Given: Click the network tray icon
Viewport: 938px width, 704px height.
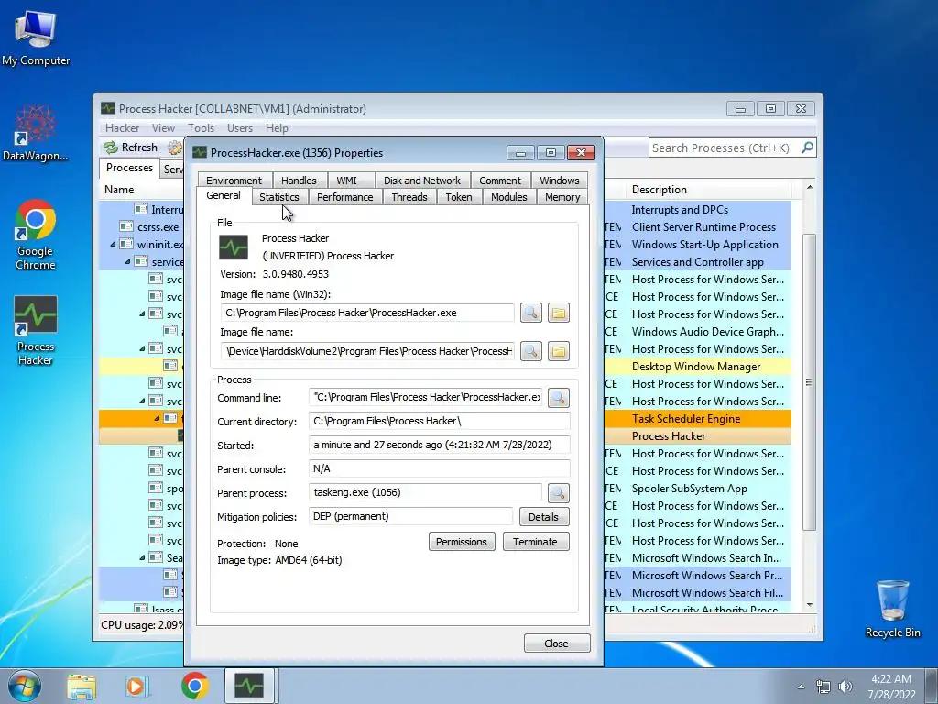Looking at the screenshot, I should (823, 687).
